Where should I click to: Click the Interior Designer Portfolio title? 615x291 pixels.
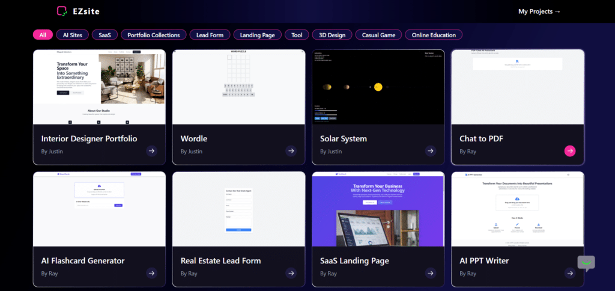pos(89,139)
